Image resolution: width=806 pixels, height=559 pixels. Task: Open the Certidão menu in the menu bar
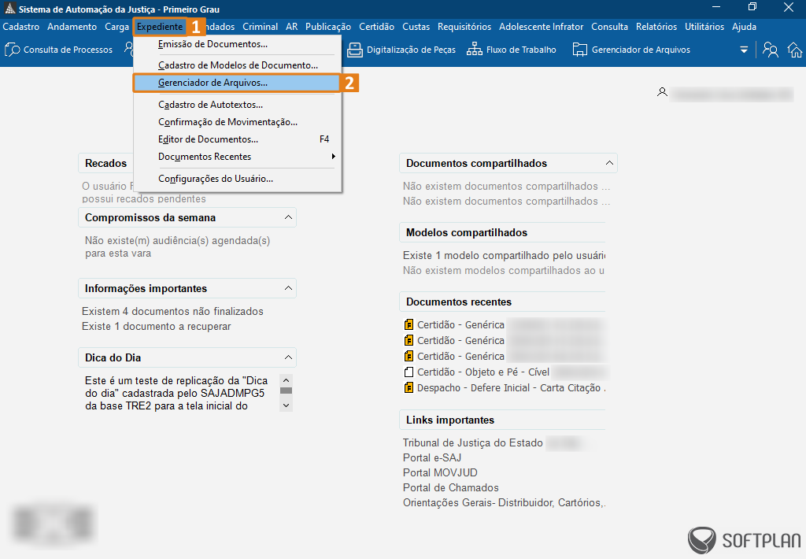tap(377, 27)
